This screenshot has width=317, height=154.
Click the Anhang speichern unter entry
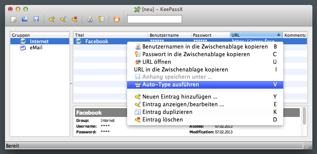click(x=205, y=77)
